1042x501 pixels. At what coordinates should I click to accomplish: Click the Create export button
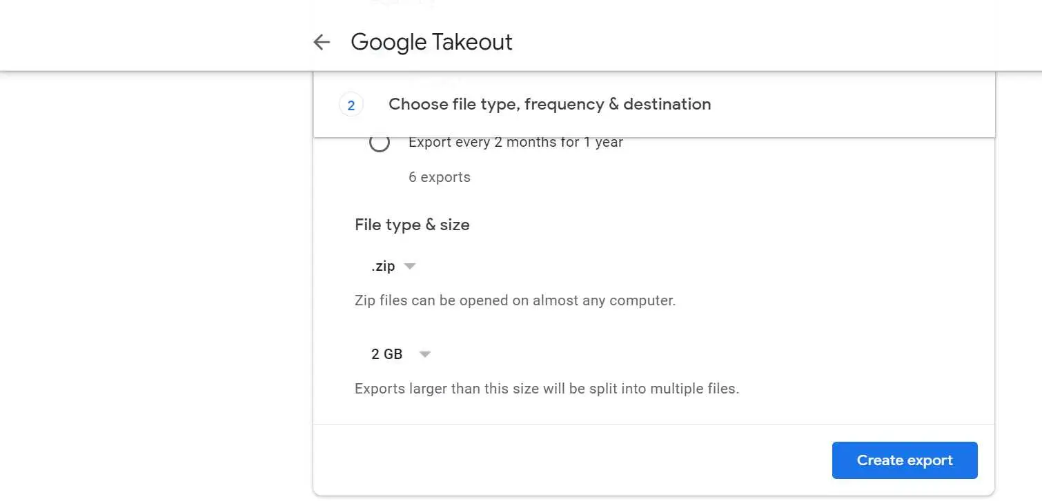(905, 460)
